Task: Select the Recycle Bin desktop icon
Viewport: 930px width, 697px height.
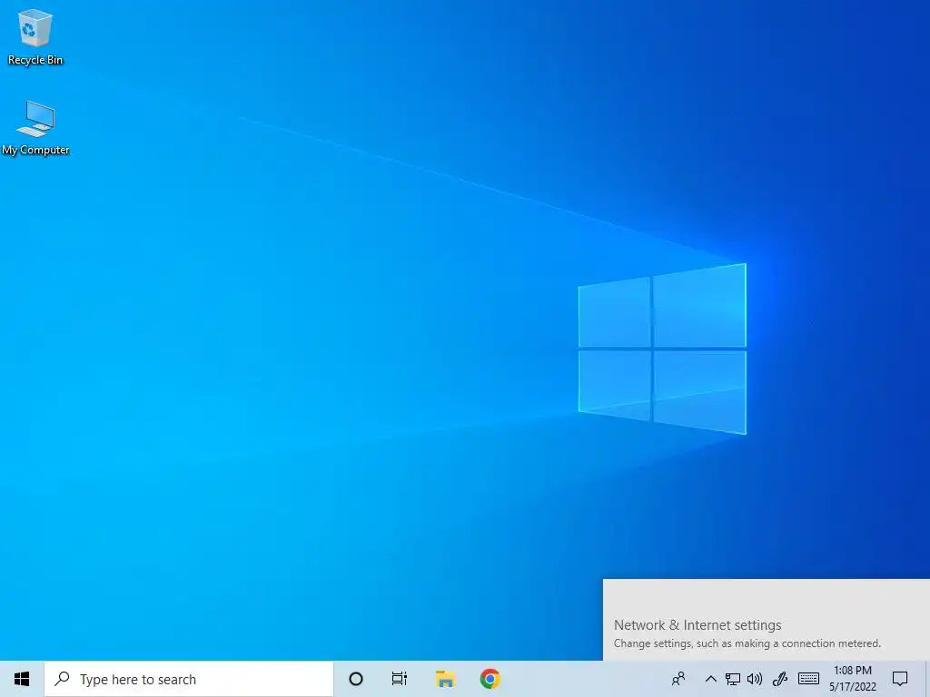Action: tap(35, 36)
